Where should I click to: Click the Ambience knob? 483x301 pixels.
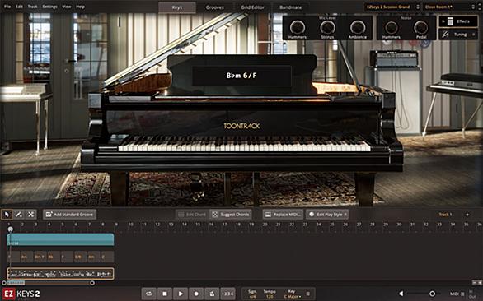tap(358, 28)
